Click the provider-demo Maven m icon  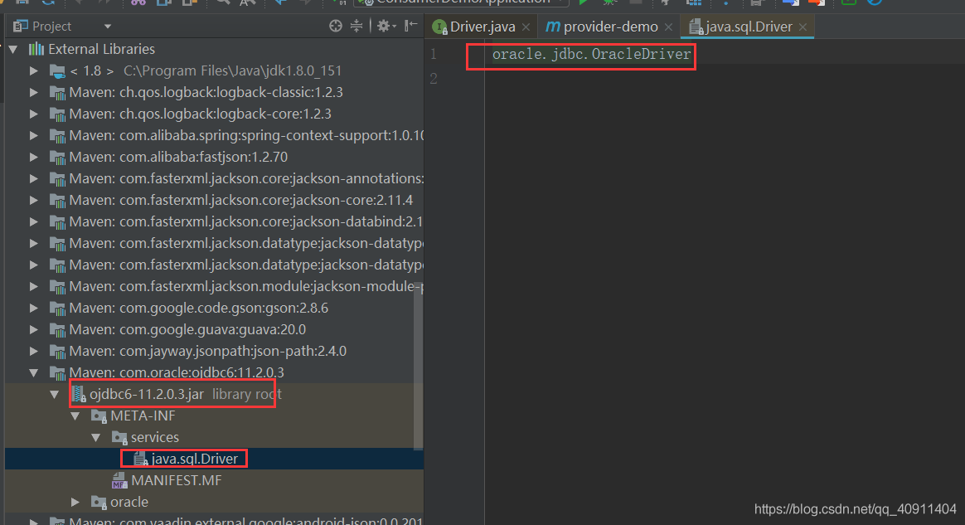(553, 27)
